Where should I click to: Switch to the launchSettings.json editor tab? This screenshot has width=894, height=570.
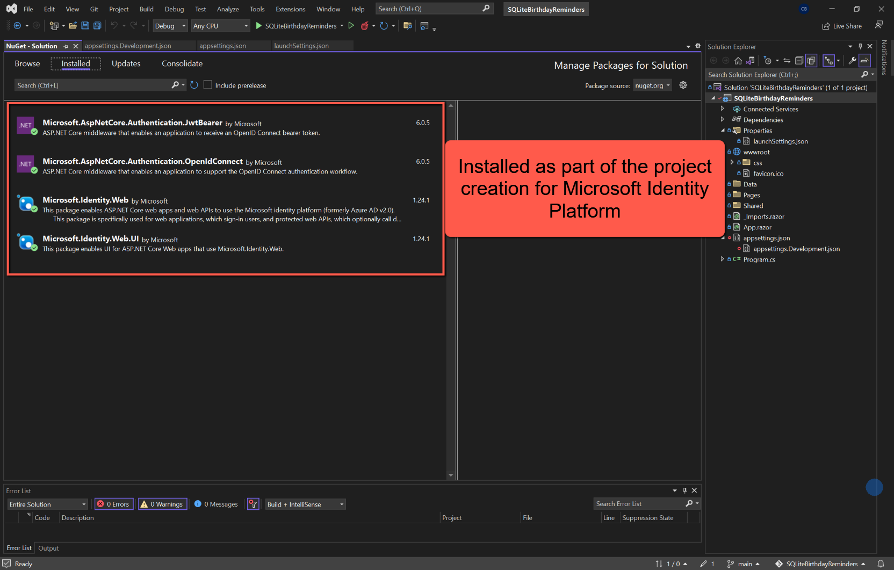tap(301, 46)
